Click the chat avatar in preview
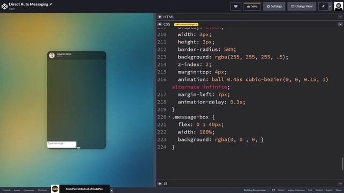Image resolution: width=344 pixels, height=193 pixels. (x=52, y=55)
